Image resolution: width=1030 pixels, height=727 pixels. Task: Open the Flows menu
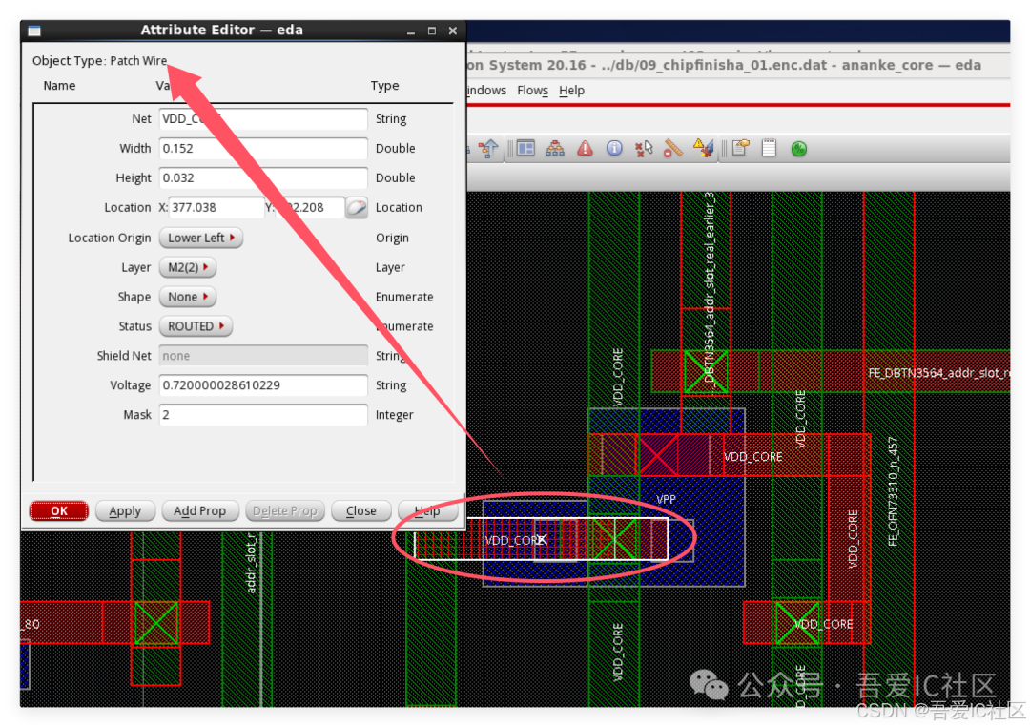click(532, 91)
